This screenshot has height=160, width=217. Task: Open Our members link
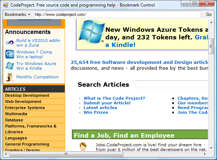point(193,103)
